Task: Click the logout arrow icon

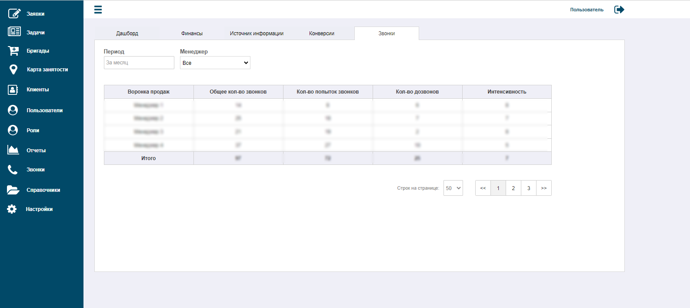Action: (x=619, y=10)
